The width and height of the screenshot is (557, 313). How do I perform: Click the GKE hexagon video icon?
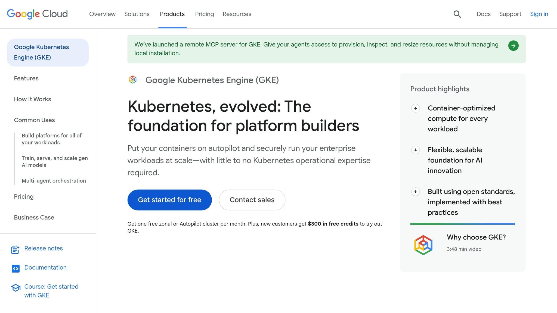pos(423,245)
